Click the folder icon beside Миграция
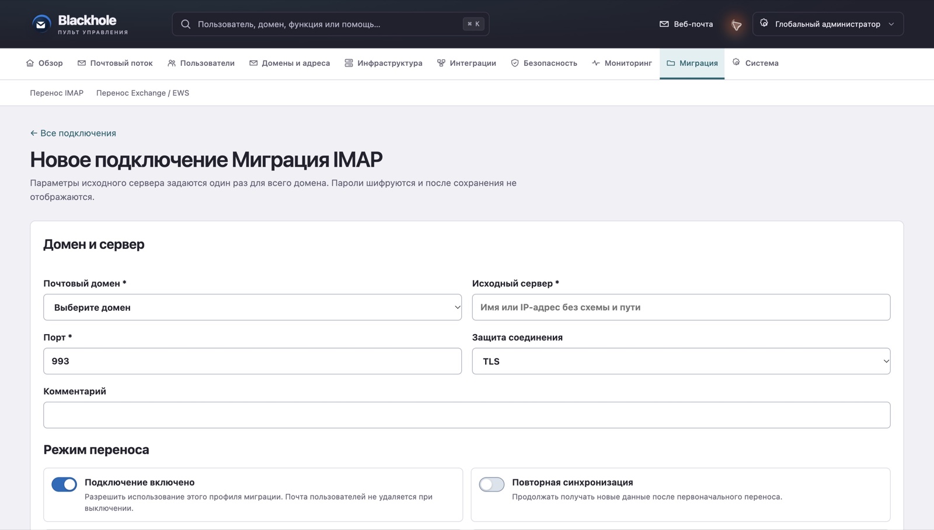This screenshot has width=934, height=530. click(671, 63)
